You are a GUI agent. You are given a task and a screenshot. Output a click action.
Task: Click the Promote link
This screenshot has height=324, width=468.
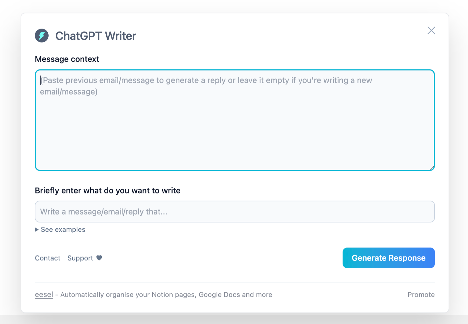pyautogui.click(x=421, y=295)
